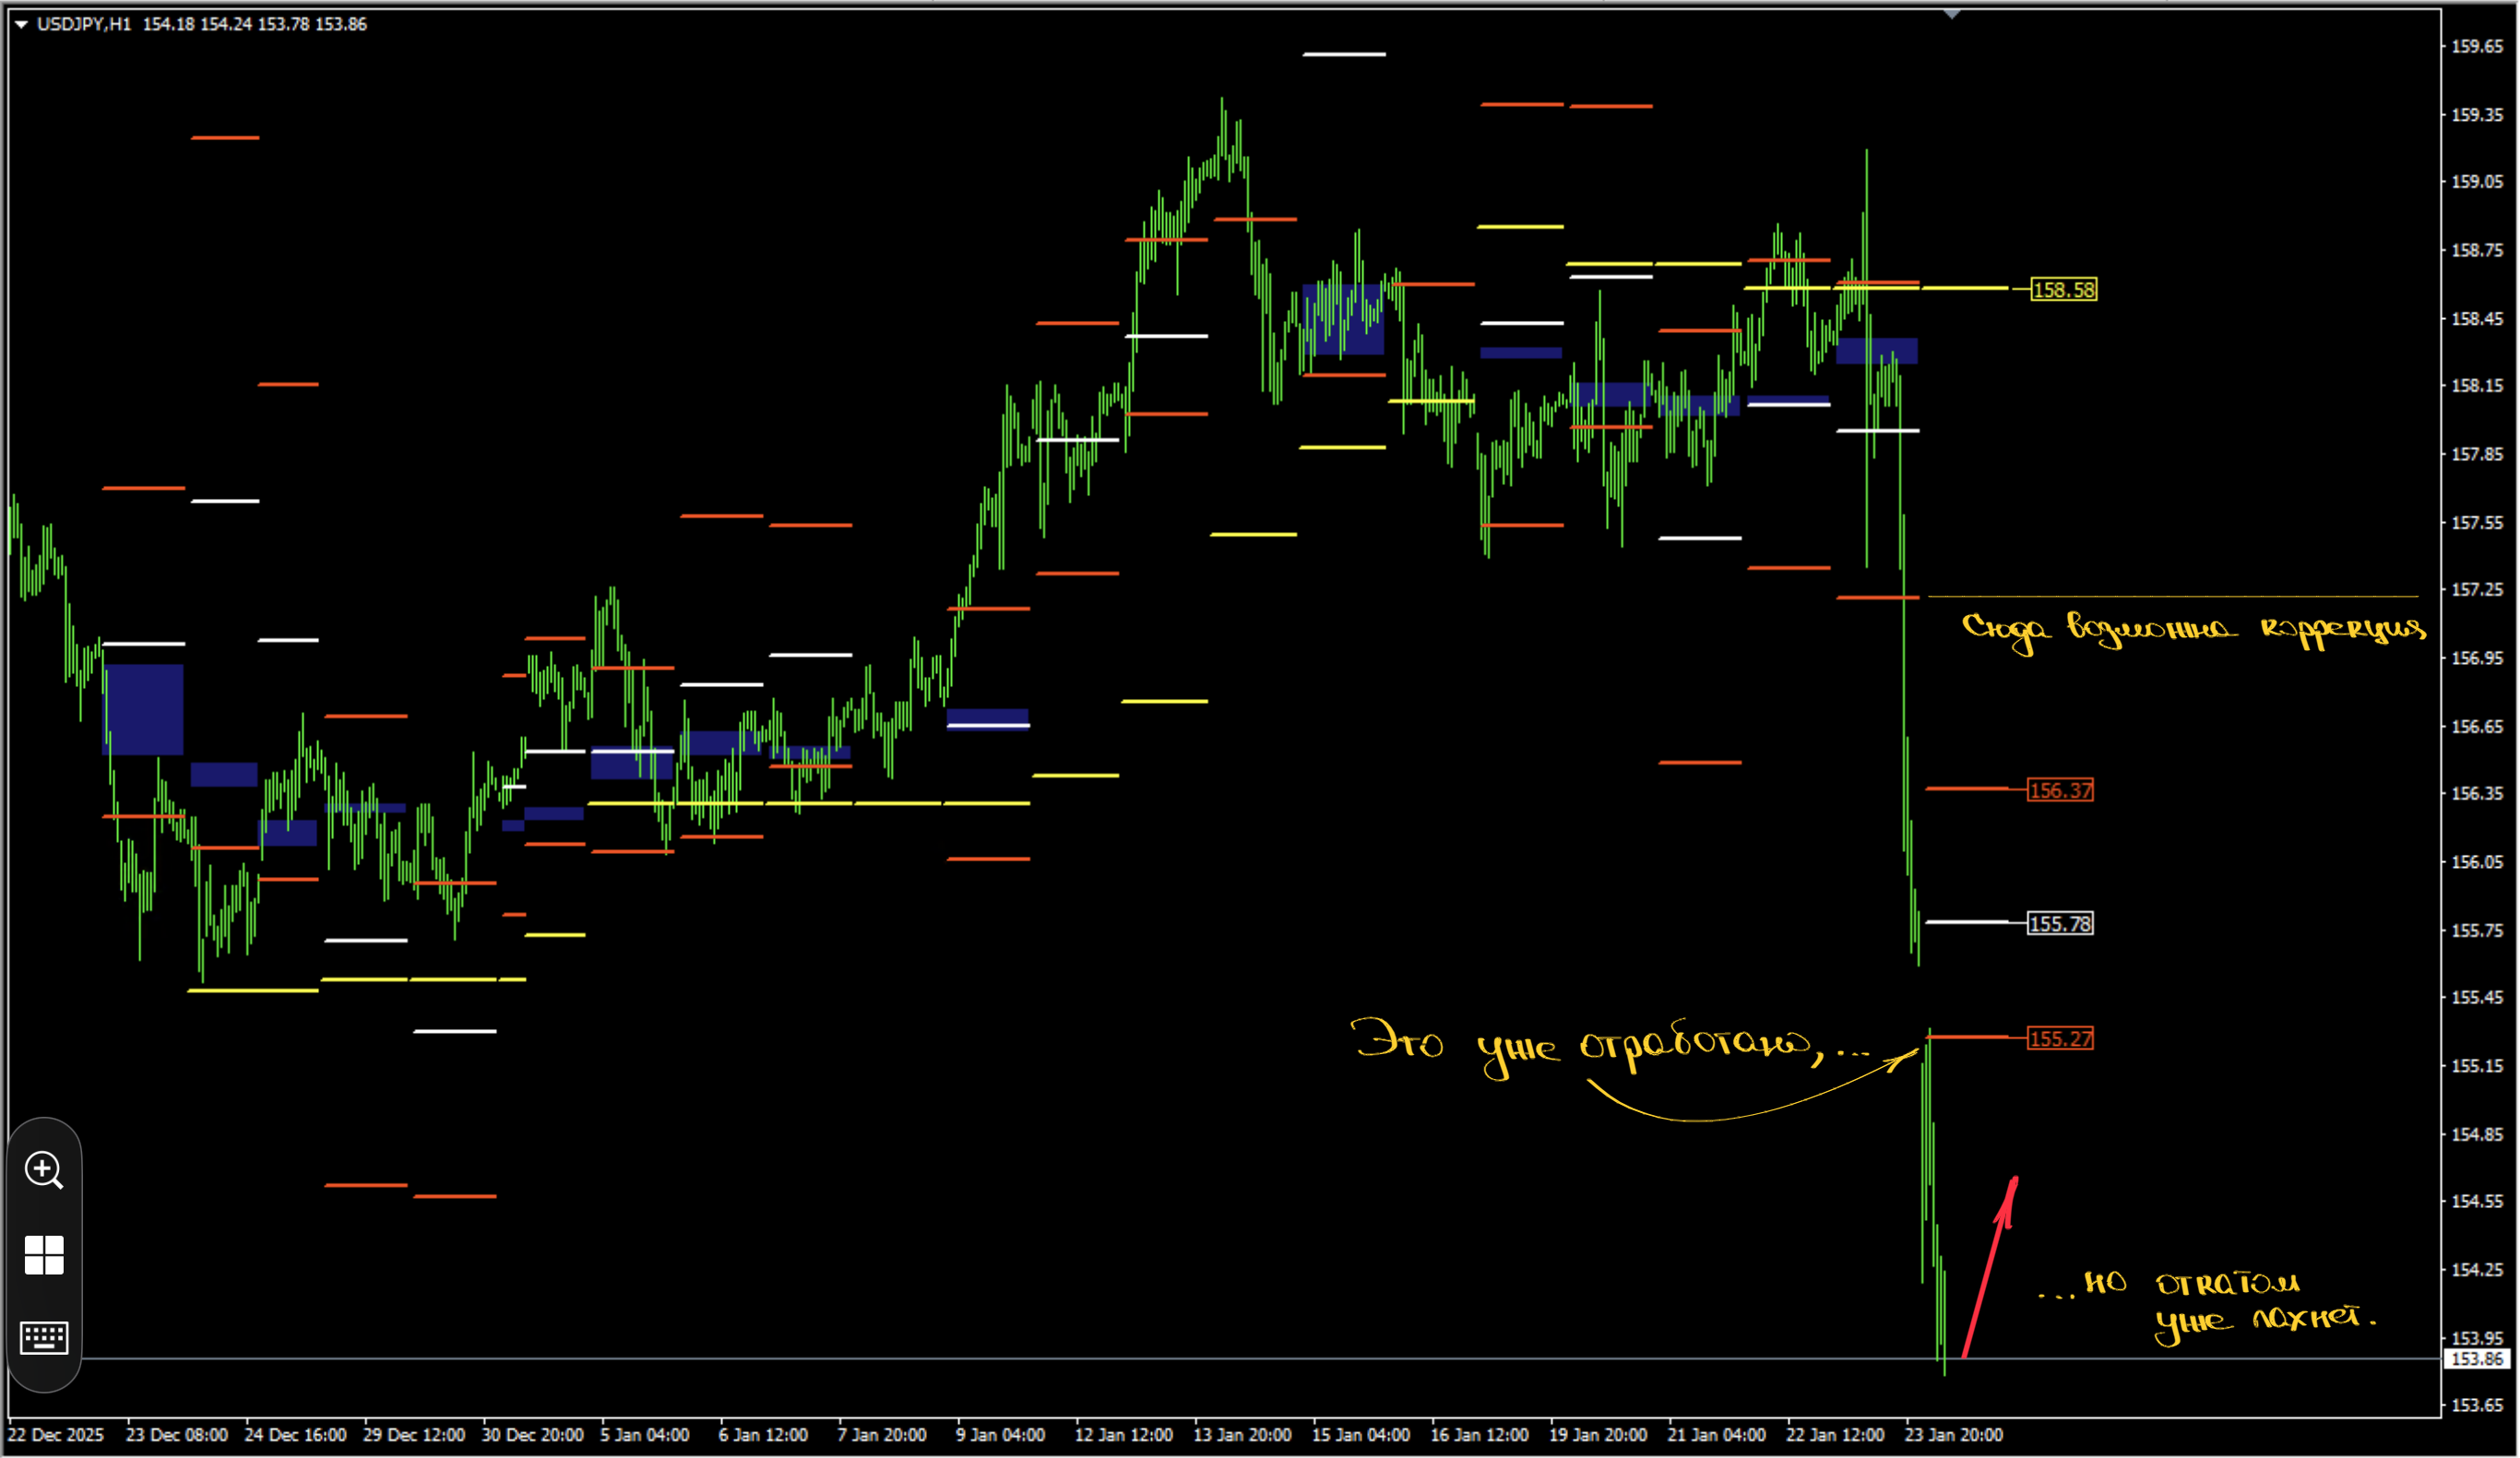Select the red 155.27 price label

click(x=2060, y=1038)
